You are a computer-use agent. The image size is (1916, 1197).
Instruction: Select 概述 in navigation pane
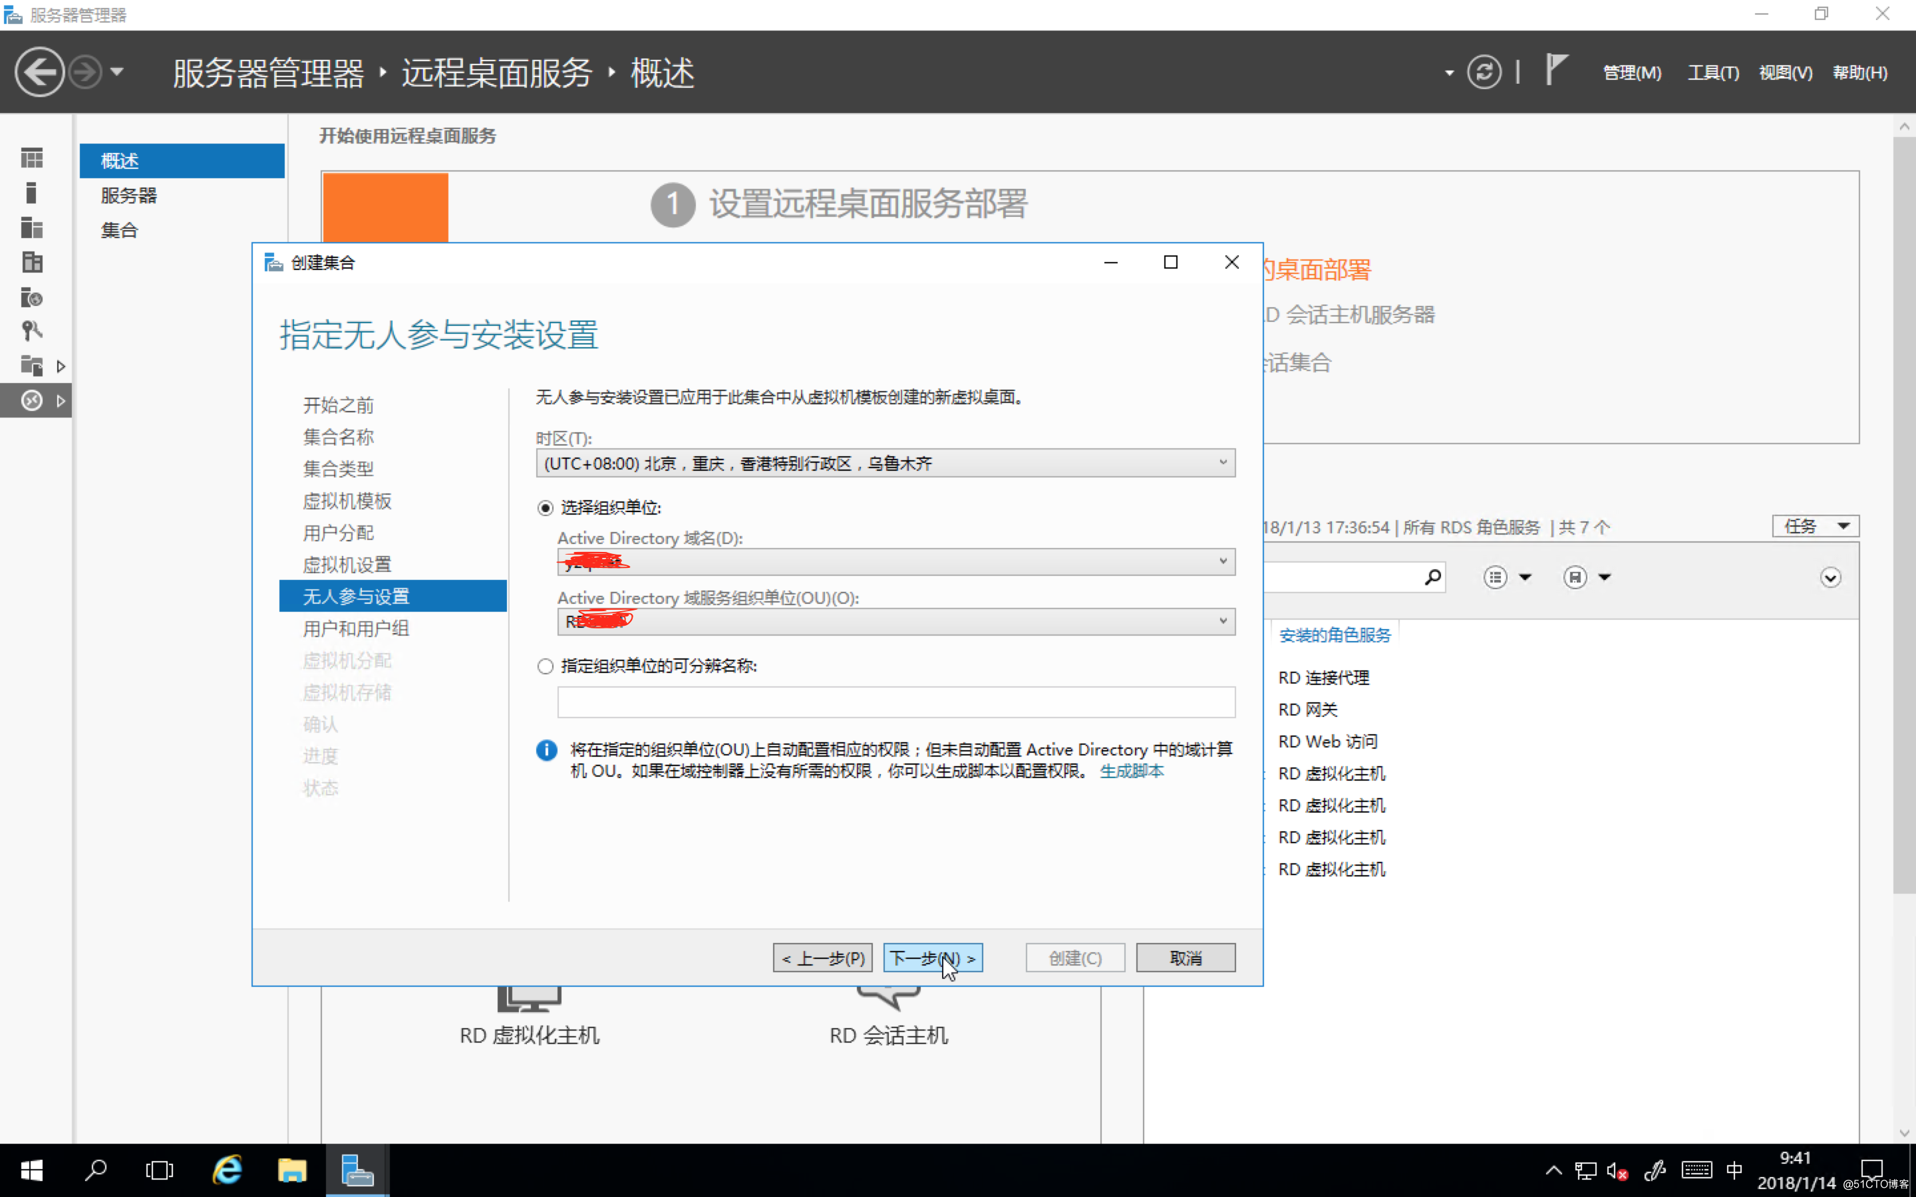point(182,161)
